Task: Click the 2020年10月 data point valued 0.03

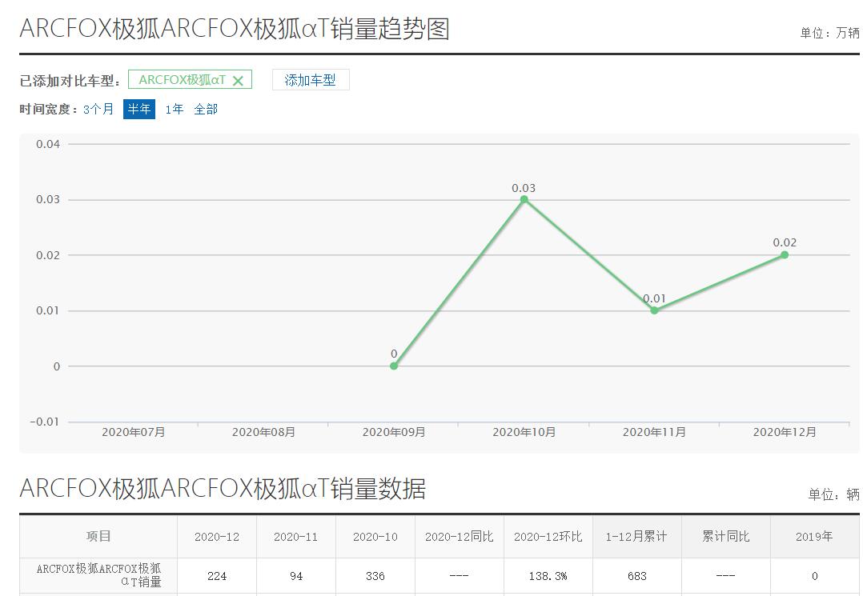Action: coord(524,199)
